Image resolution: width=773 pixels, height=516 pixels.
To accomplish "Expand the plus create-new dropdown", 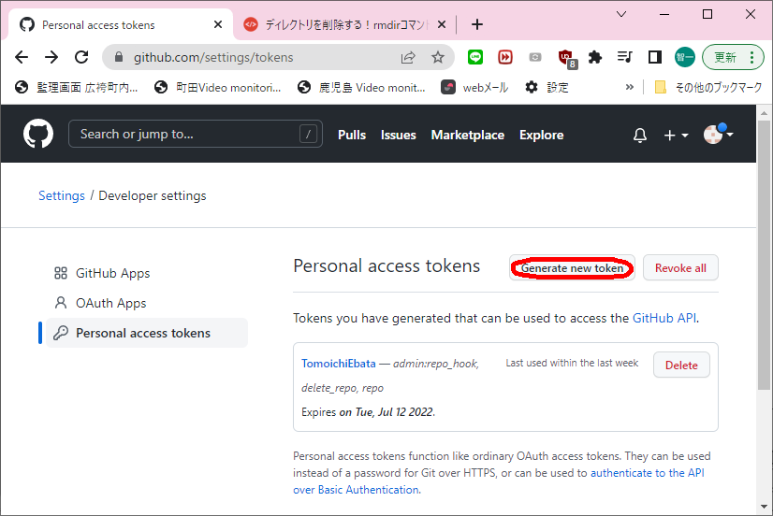I will (x=676, y=136).
